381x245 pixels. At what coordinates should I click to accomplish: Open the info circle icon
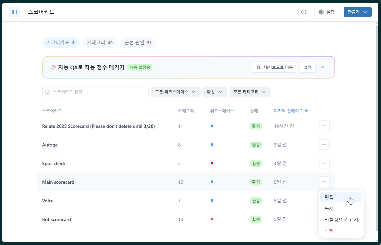(304, 12)
